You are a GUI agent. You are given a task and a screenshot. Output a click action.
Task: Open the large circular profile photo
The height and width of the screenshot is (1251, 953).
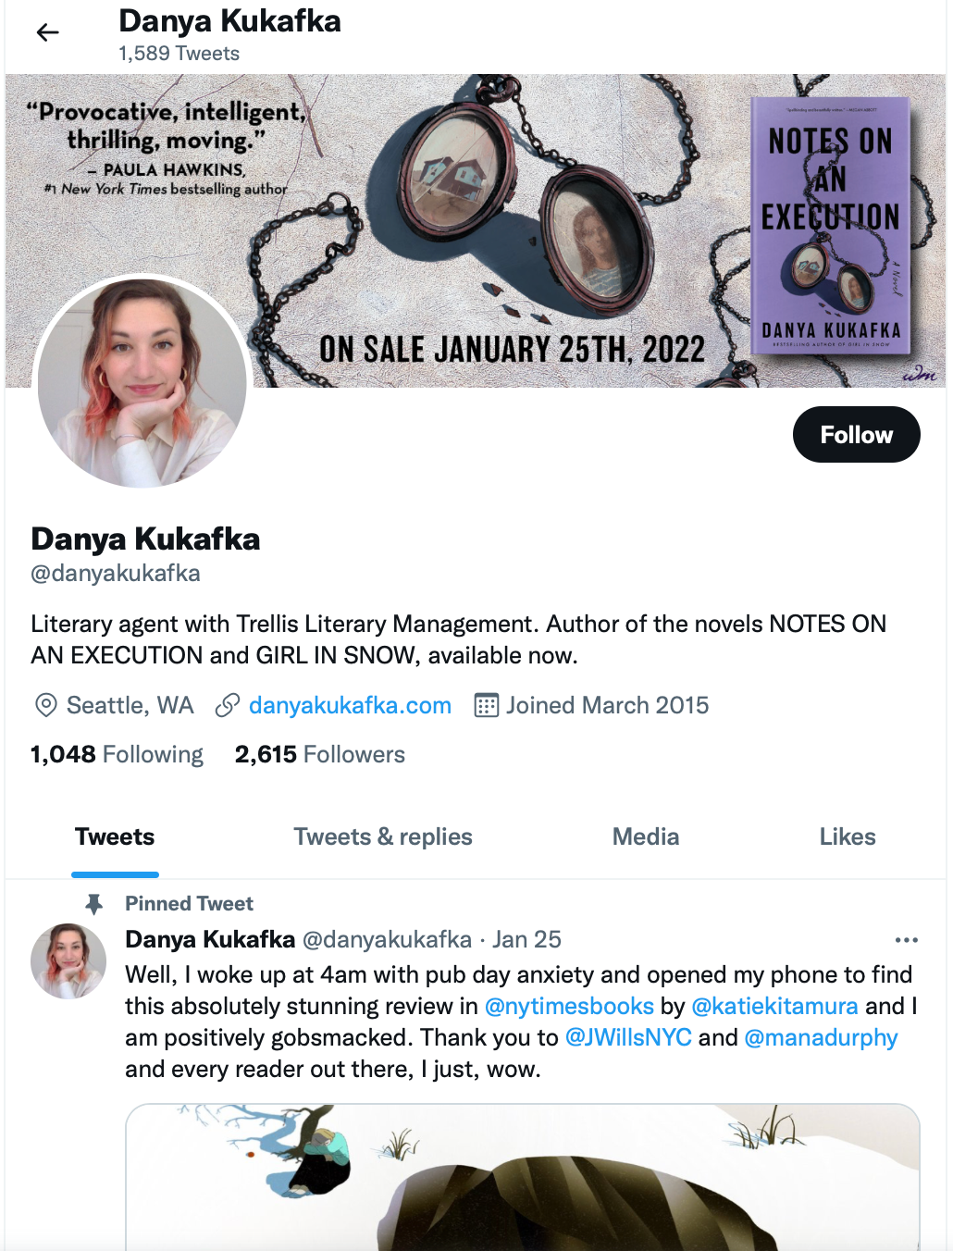(x=142, y=381)
